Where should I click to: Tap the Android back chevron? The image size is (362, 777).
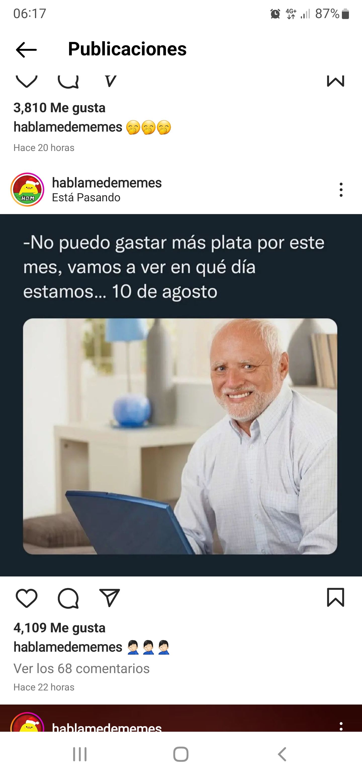(282, 754)
